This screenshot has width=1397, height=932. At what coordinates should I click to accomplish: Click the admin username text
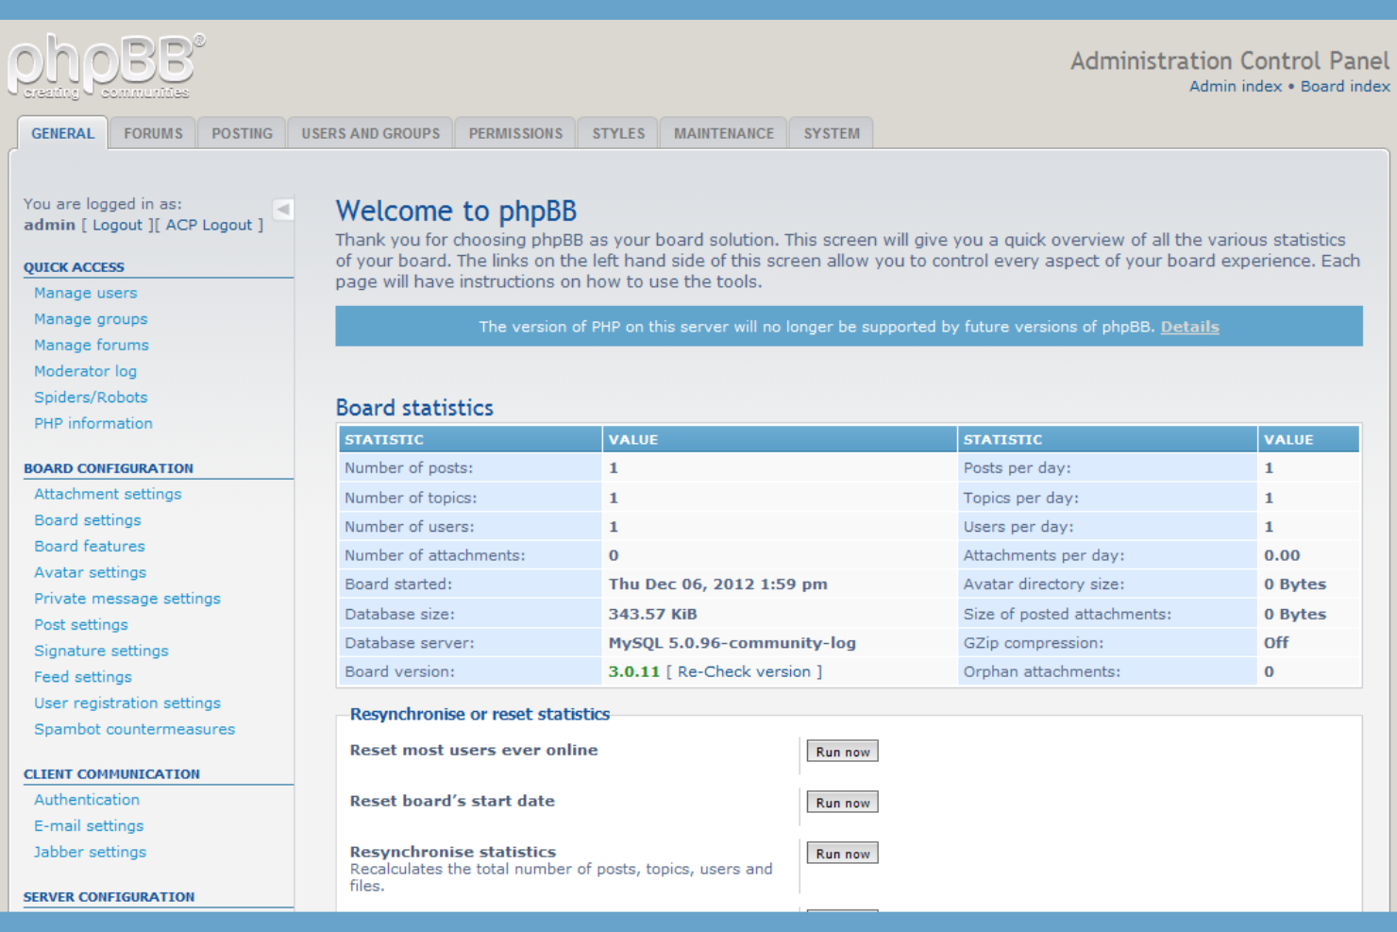coord(49,225)
